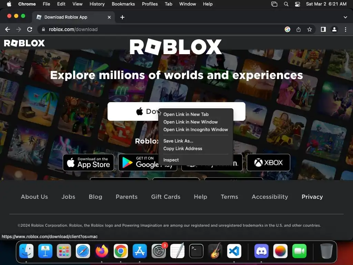Open the About Us footer link

click(34, 197)
